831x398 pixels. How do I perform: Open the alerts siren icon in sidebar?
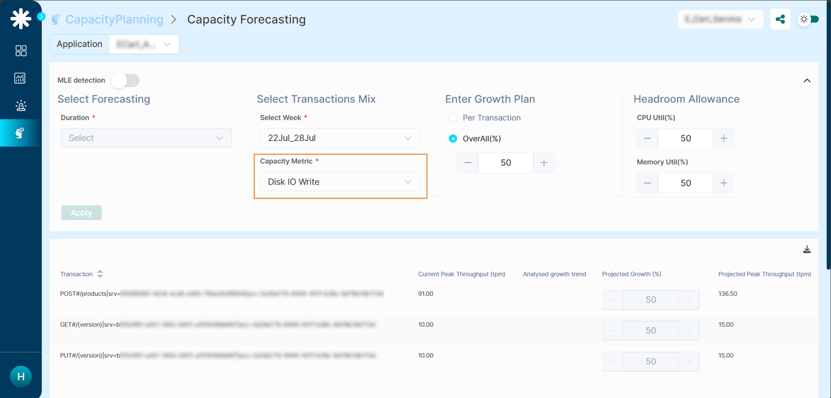click(x=21, y=106)
